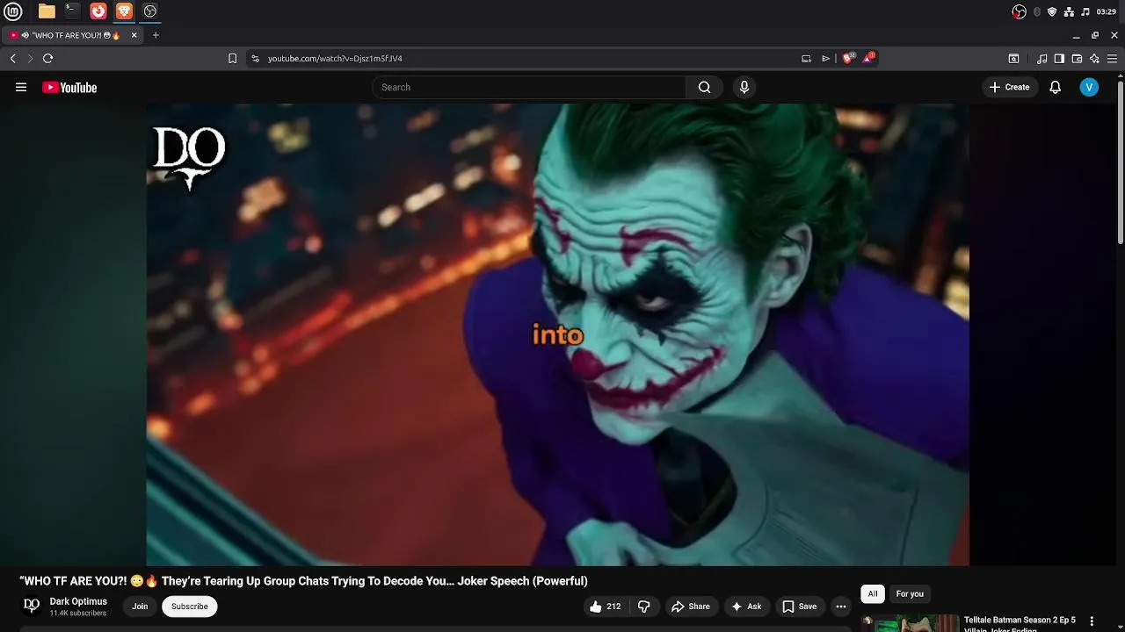
Task: Click the Create button
Action: 1009,87
